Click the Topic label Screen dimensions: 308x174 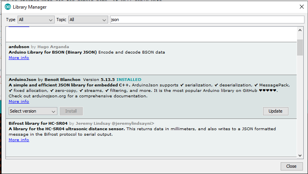pyautogui.click(x=61, y=20)
